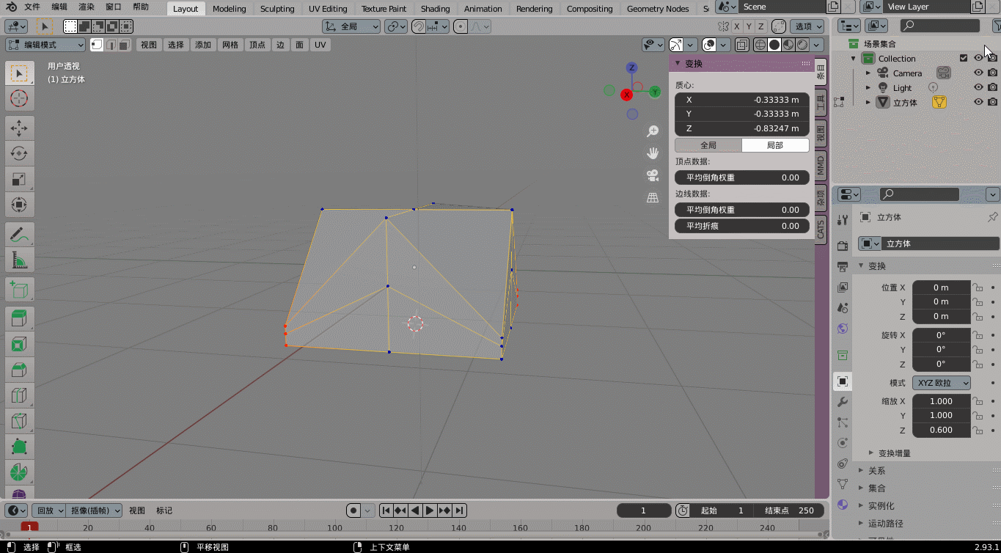Open the Object Data properties tab
Image resolution: width=1001 pixels, height=553 pixels.
coord(843,484)
